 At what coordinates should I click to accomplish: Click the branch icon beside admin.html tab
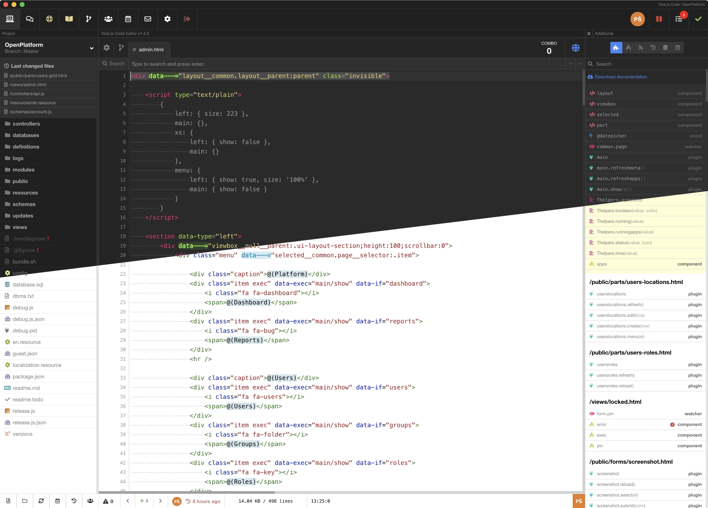121,48
